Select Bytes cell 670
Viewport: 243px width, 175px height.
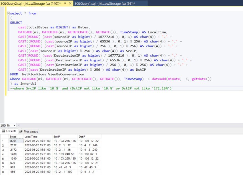pyautogui.click(x=16, y=163)
